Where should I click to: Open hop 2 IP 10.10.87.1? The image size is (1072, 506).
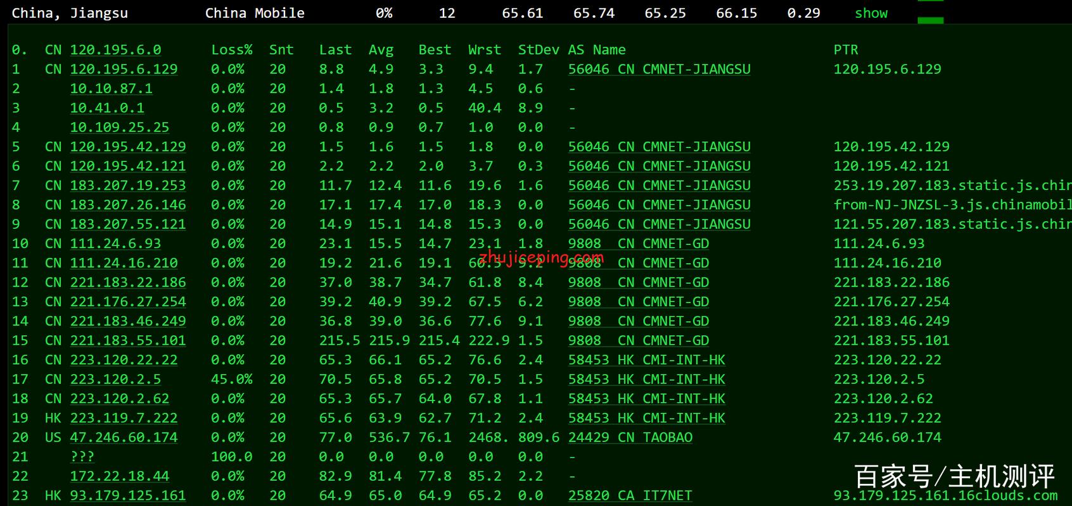pos(111,89)
